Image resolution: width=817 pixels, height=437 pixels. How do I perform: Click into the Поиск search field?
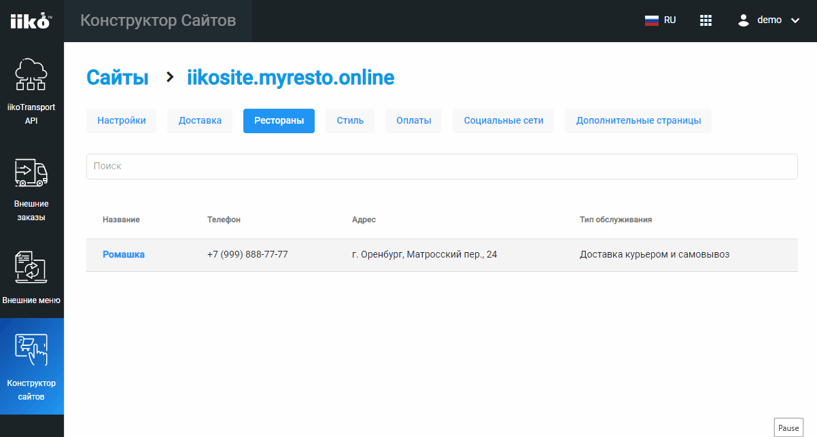(442, 167)
